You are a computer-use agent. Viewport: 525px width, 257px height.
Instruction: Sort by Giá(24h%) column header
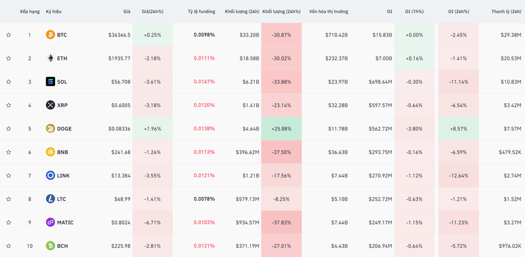point(152,12)
